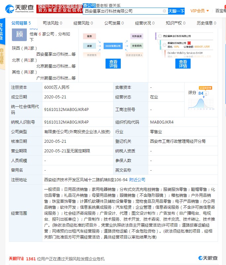Select the 6000万人民币 registered capital value
This screenshot has height=265, width=226.
[x=57, y=87]
